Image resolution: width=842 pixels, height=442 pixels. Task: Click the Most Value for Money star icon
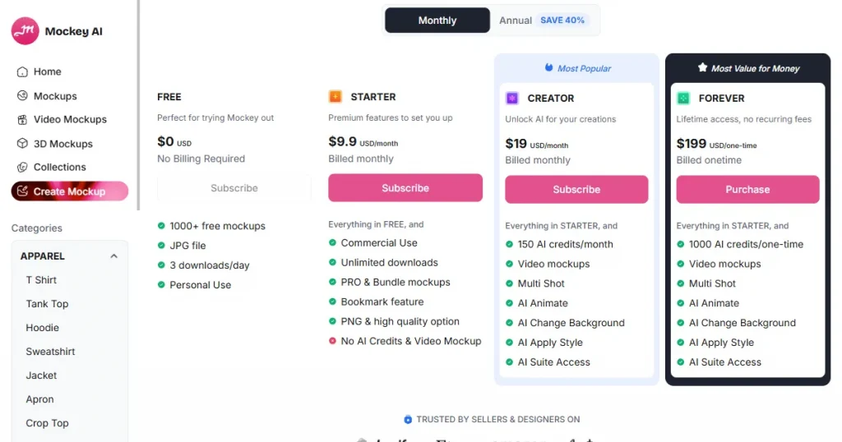[702, 67]
